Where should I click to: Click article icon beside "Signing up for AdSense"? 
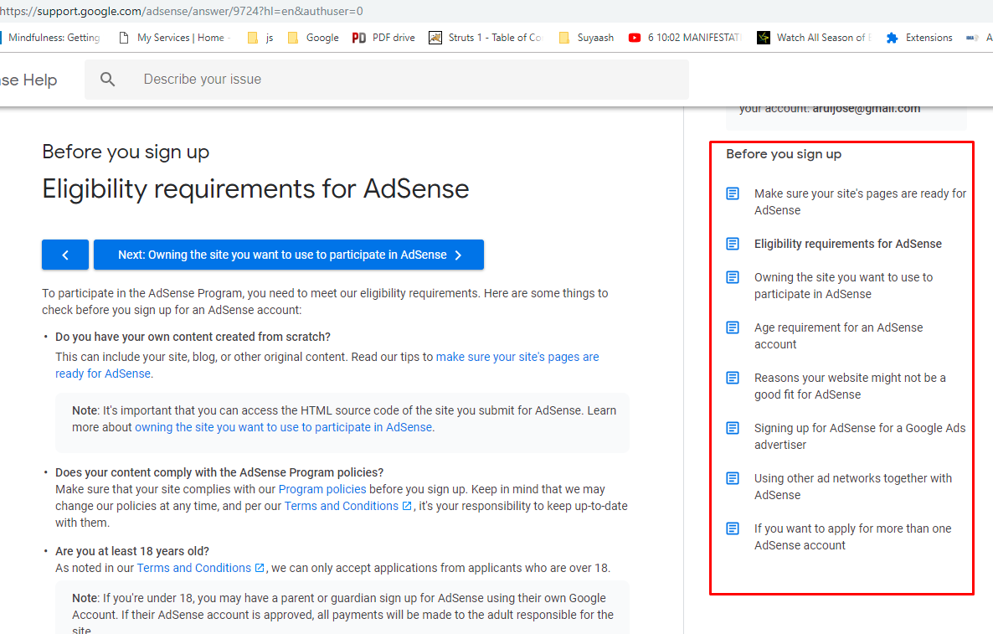point(733,428)
